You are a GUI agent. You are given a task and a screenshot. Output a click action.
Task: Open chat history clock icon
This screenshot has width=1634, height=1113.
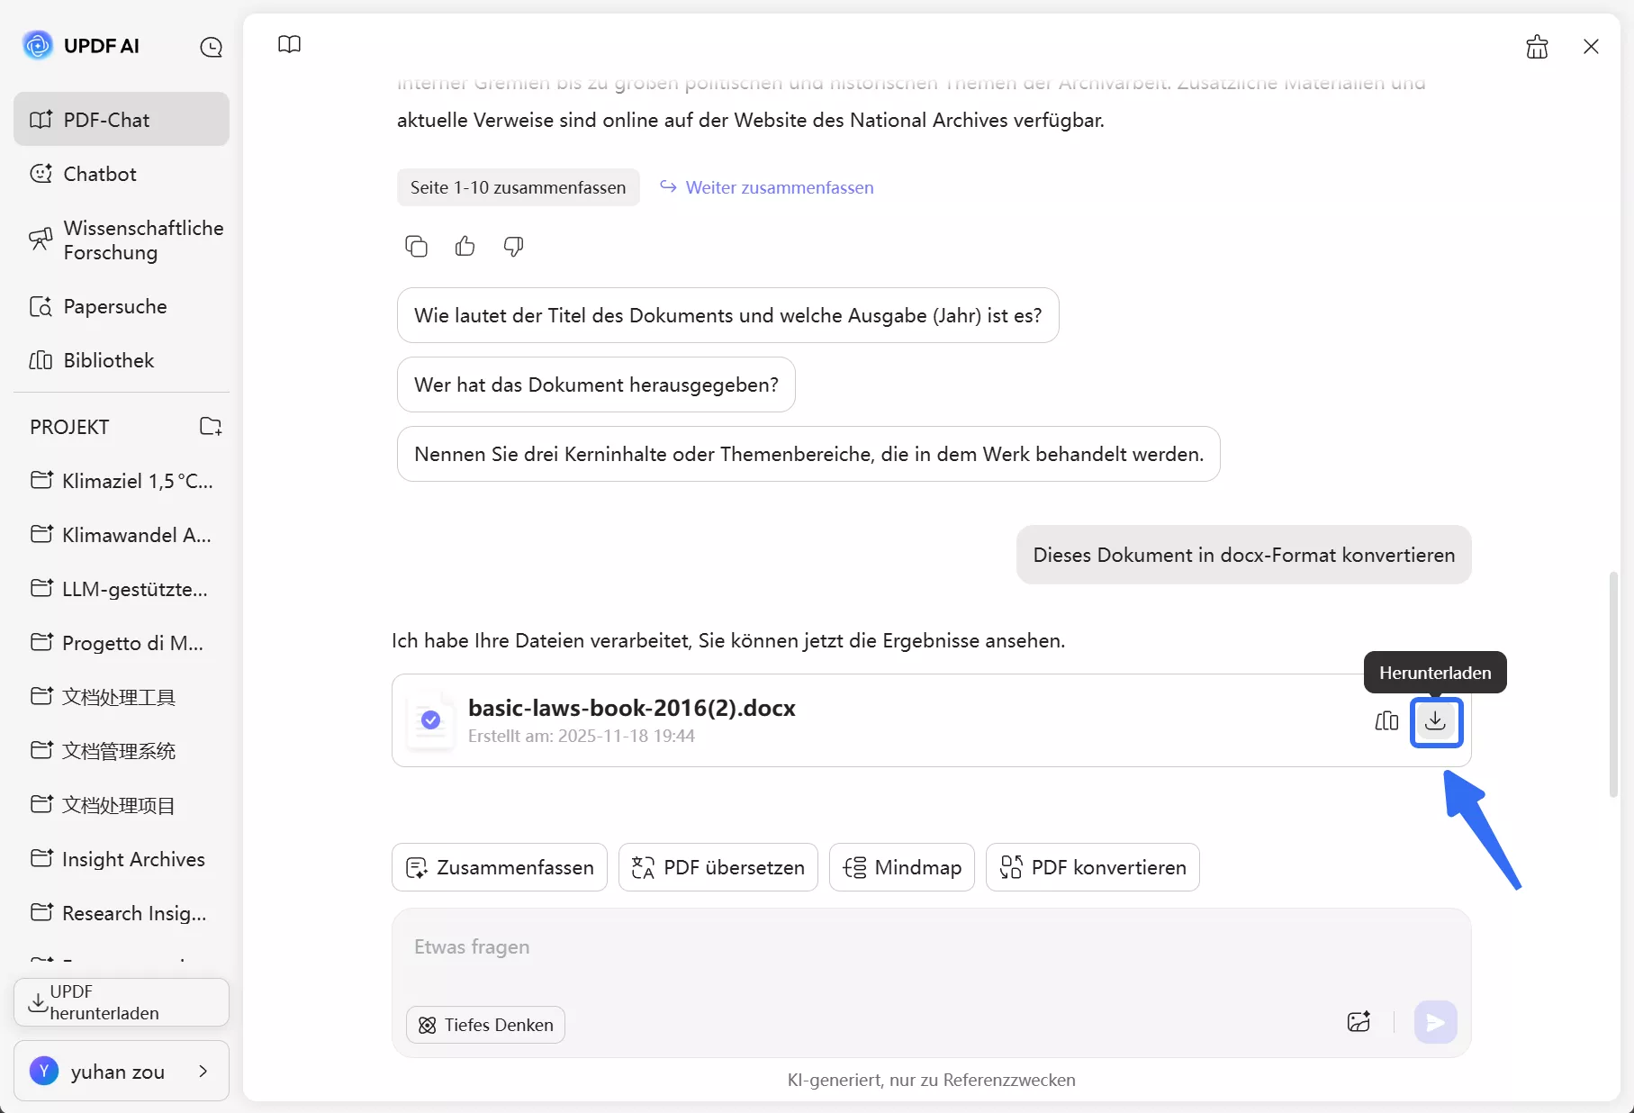coord(211,47)
